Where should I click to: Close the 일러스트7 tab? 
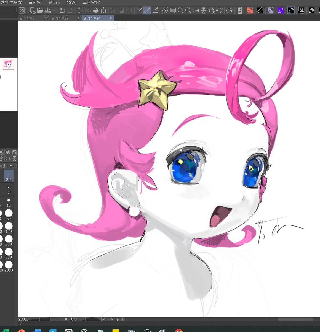(x=46, y=18)
